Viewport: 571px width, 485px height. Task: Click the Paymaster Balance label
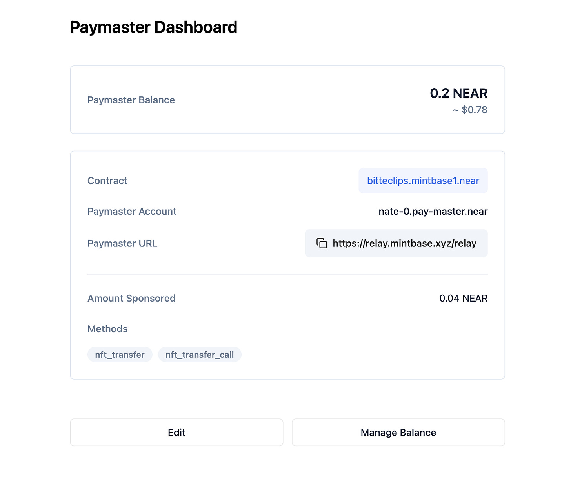(x=131, y=100)
